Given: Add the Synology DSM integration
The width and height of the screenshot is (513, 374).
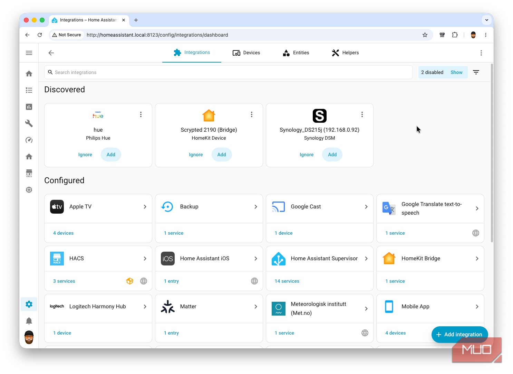Looking at the screenshot, I should [x=332, y=155].
